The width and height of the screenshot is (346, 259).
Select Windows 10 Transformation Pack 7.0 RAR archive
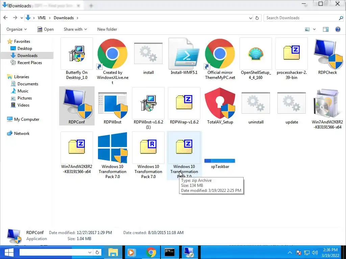148,148
